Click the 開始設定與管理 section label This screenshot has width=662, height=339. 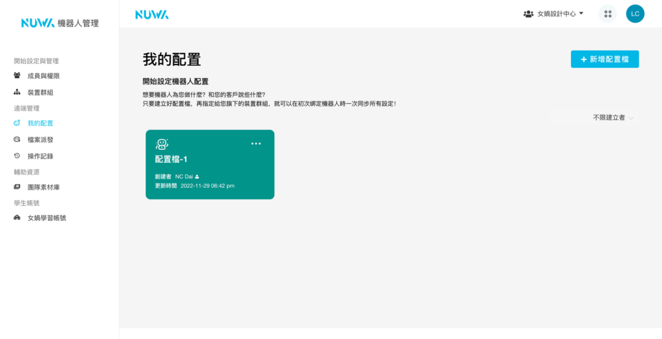[x=36, y=61]
